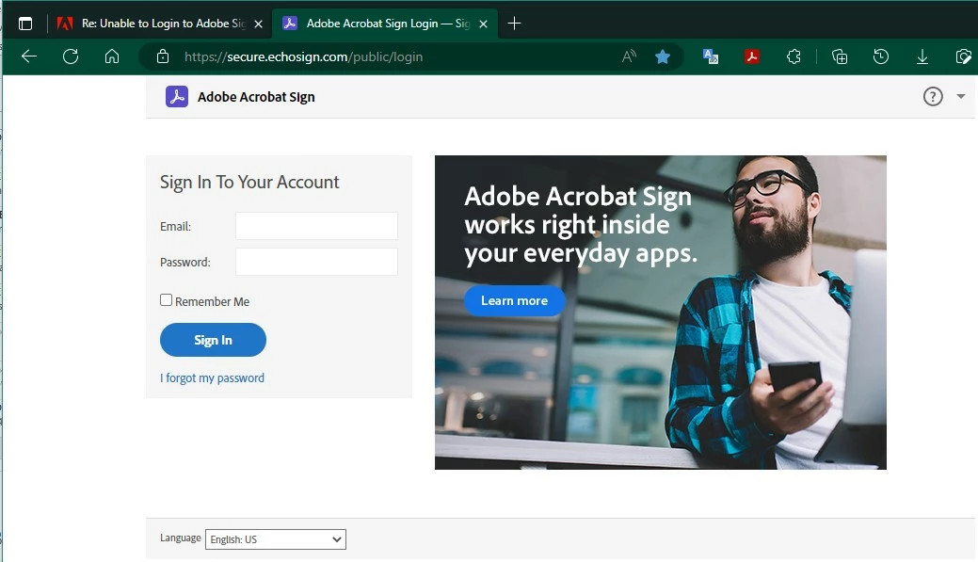The width and height of the screenshot is (978, 562).
Task: Click the Acrobat Sign promo banner image
Action: (661, 313)
